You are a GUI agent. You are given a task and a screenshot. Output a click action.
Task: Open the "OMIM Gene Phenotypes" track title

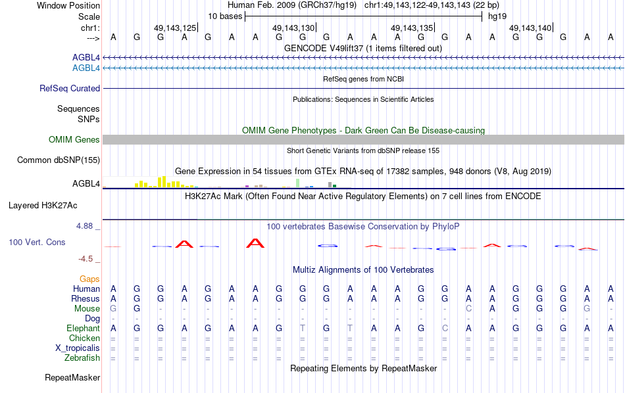363,130
